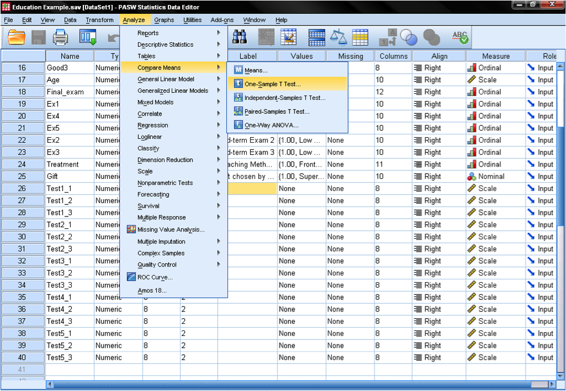Screen dimensions: 566x391
Task: Open Missing Value Analysis dialog
Action: (x=171, y=229)
